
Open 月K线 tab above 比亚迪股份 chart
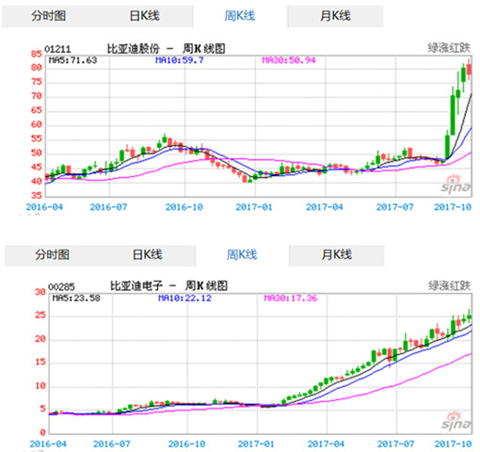pyautogui.click(x=335, y=16)
